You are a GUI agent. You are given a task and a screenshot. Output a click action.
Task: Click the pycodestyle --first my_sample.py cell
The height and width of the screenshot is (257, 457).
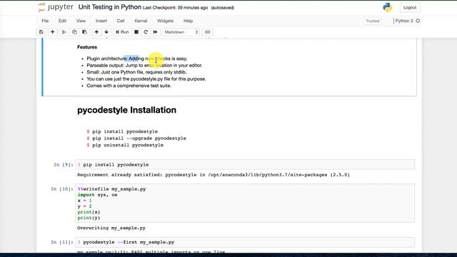click(245, 242)
